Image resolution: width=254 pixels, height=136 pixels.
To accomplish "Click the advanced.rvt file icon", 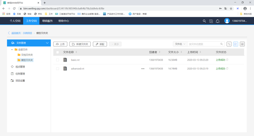I will pos(65,69).
